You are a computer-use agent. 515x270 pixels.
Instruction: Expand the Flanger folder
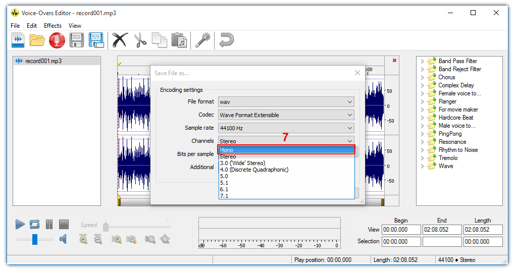(423, 101)
